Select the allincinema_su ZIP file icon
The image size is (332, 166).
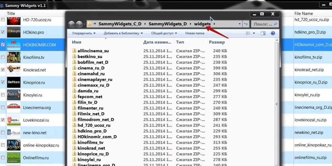coord(74,51)
